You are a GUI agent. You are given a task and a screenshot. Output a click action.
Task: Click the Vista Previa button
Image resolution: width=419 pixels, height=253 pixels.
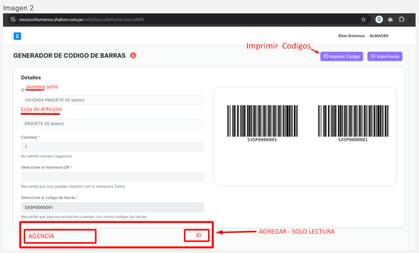pyautogui.click(x=385, y=56)
